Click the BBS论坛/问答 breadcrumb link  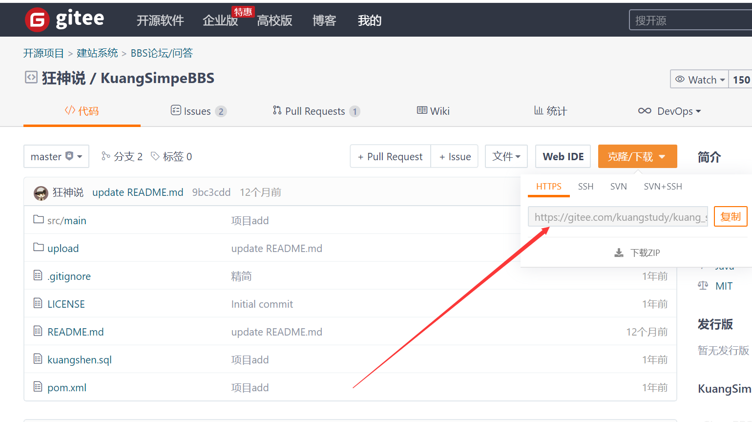pos(162,53)
